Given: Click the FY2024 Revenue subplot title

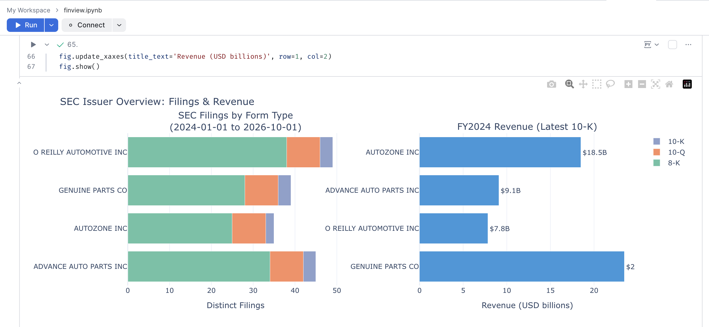Looking at the screenshot, I should tap(527, 127).
